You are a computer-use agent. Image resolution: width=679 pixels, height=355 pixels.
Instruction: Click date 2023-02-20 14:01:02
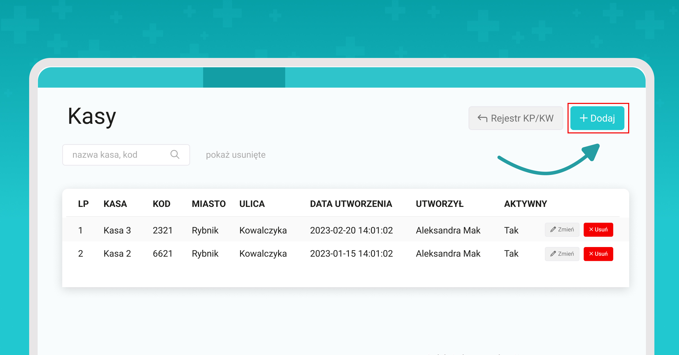(x=351, y=230)
